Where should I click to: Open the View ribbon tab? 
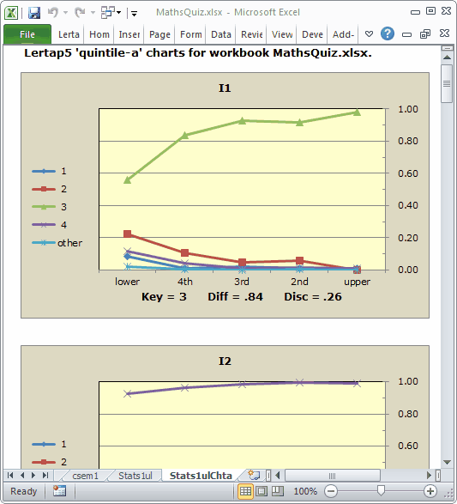click(282, 34)
